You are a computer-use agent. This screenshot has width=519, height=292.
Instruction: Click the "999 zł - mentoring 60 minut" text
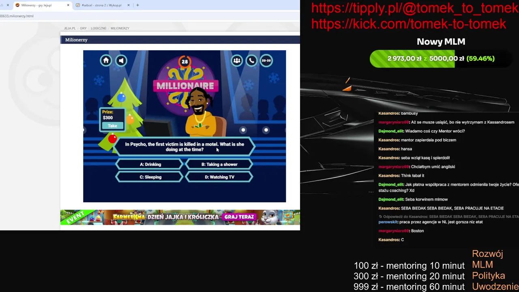coord(409,287)
